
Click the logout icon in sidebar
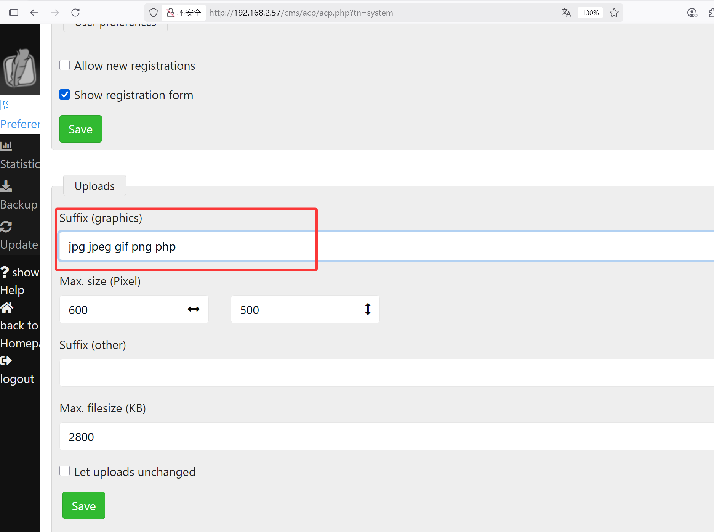click(x=6, y=360)
